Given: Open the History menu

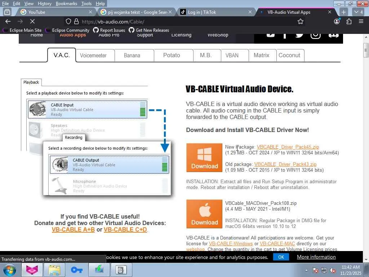Looking at the screenshot, I should click(44, 4).
